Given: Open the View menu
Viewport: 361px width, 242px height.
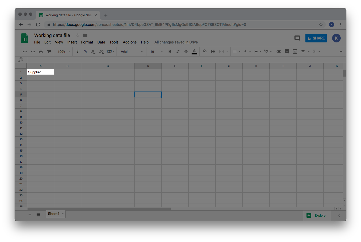Looking at the screenshot, I should pos(59,42).
